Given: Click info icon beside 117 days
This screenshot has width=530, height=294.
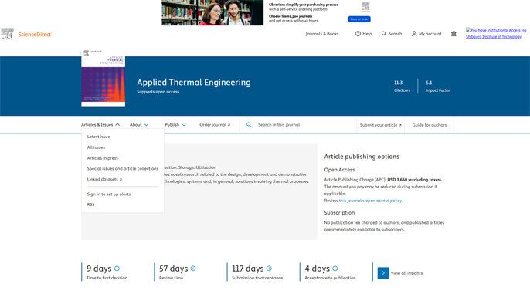Looking at the screenshot, I should [269, 269].
